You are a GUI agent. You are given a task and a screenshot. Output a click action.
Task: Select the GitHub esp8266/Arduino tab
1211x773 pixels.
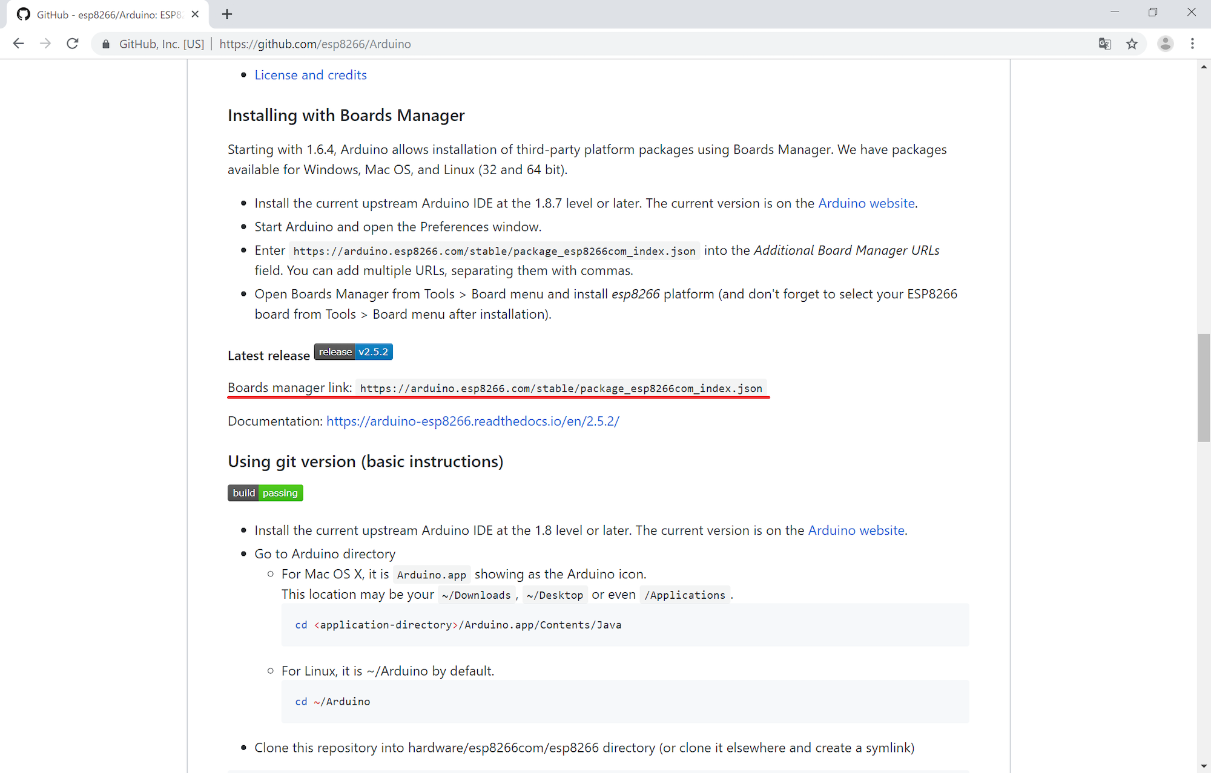(x=108, y=15)
